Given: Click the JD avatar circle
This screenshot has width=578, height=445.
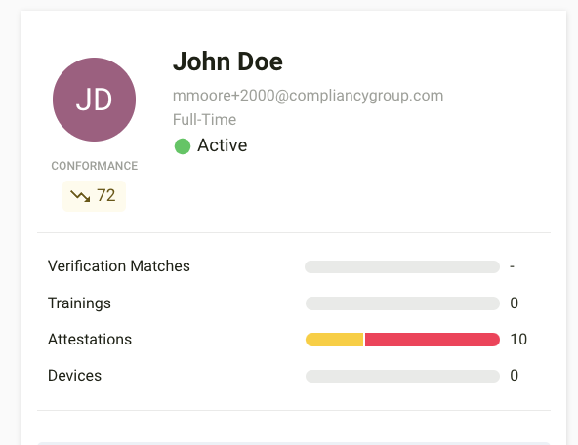Looking at the screenshot, I should coord(94,100).
